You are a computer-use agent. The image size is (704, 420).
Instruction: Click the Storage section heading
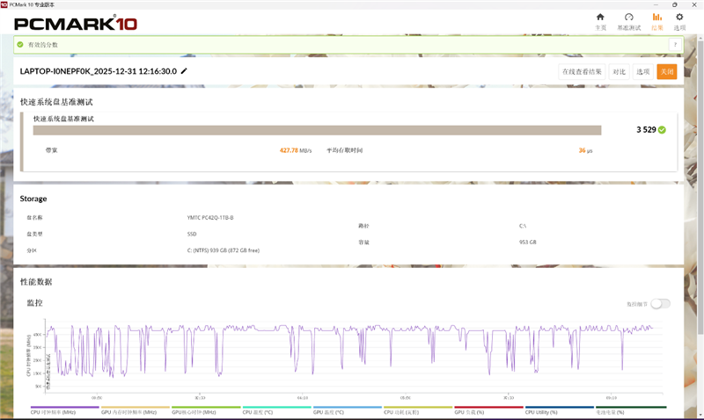[33, 199]
